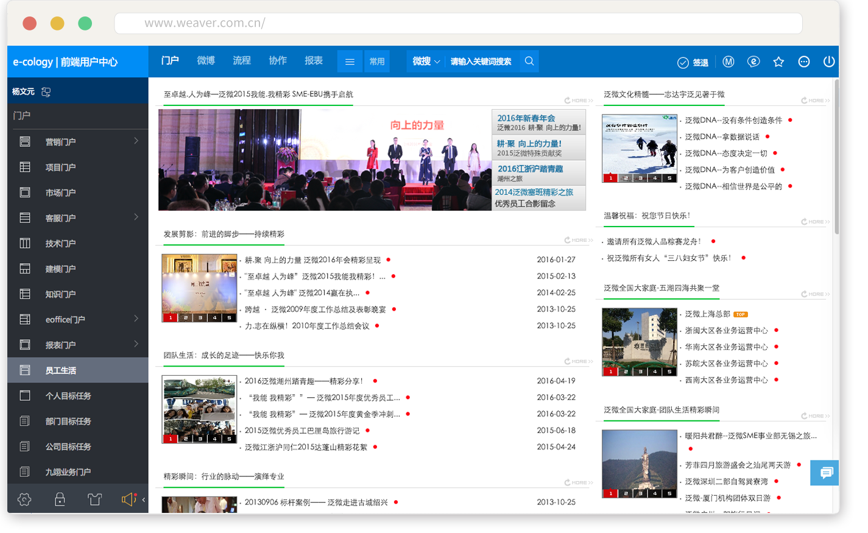Click the power logout icon
This screenshot has width=868, height=533.
pos(828,62)
